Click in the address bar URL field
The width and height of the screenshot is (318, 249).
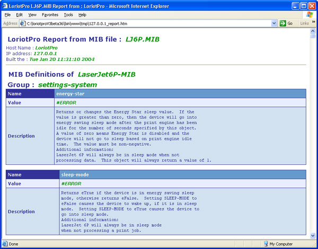pos(148,23)
